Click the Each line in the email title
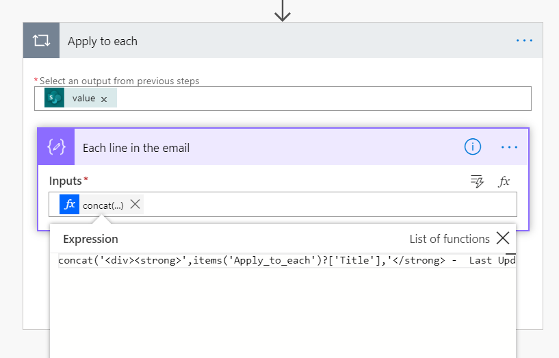This screenshot has height=358, width=559. coord(136,148)
